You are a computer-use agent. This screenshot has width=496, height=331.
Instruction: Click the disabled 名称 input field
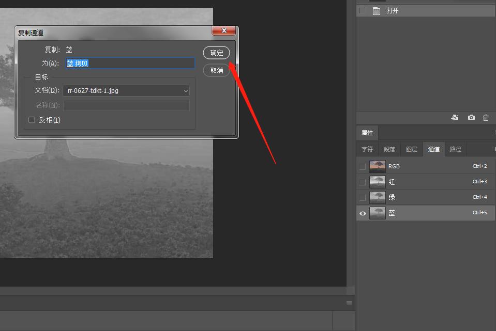(126, 105)
